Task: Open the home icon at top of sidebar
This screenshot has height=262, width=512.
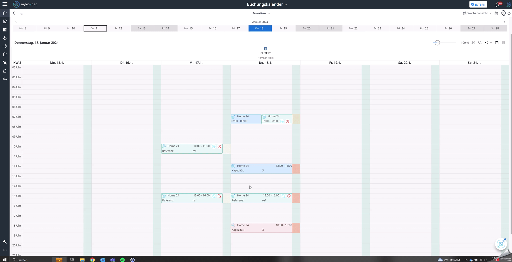Action: click(5, 13)
